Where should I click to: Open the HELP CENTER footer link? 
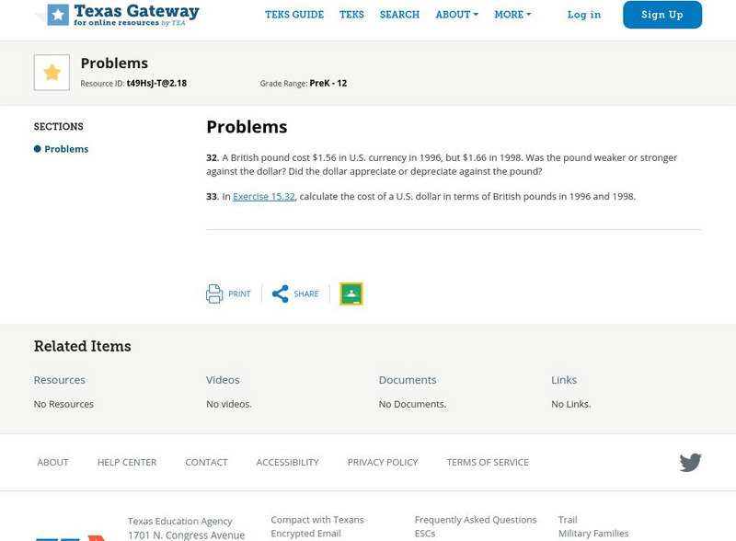[128, 462]
